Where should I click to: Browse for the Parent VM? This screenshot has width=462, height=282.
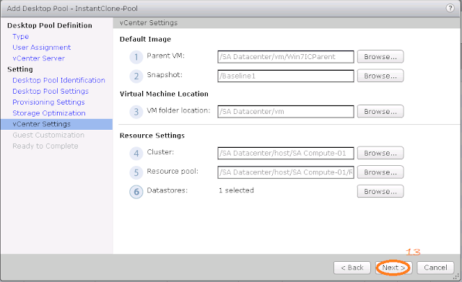click(x=380, y=57)
